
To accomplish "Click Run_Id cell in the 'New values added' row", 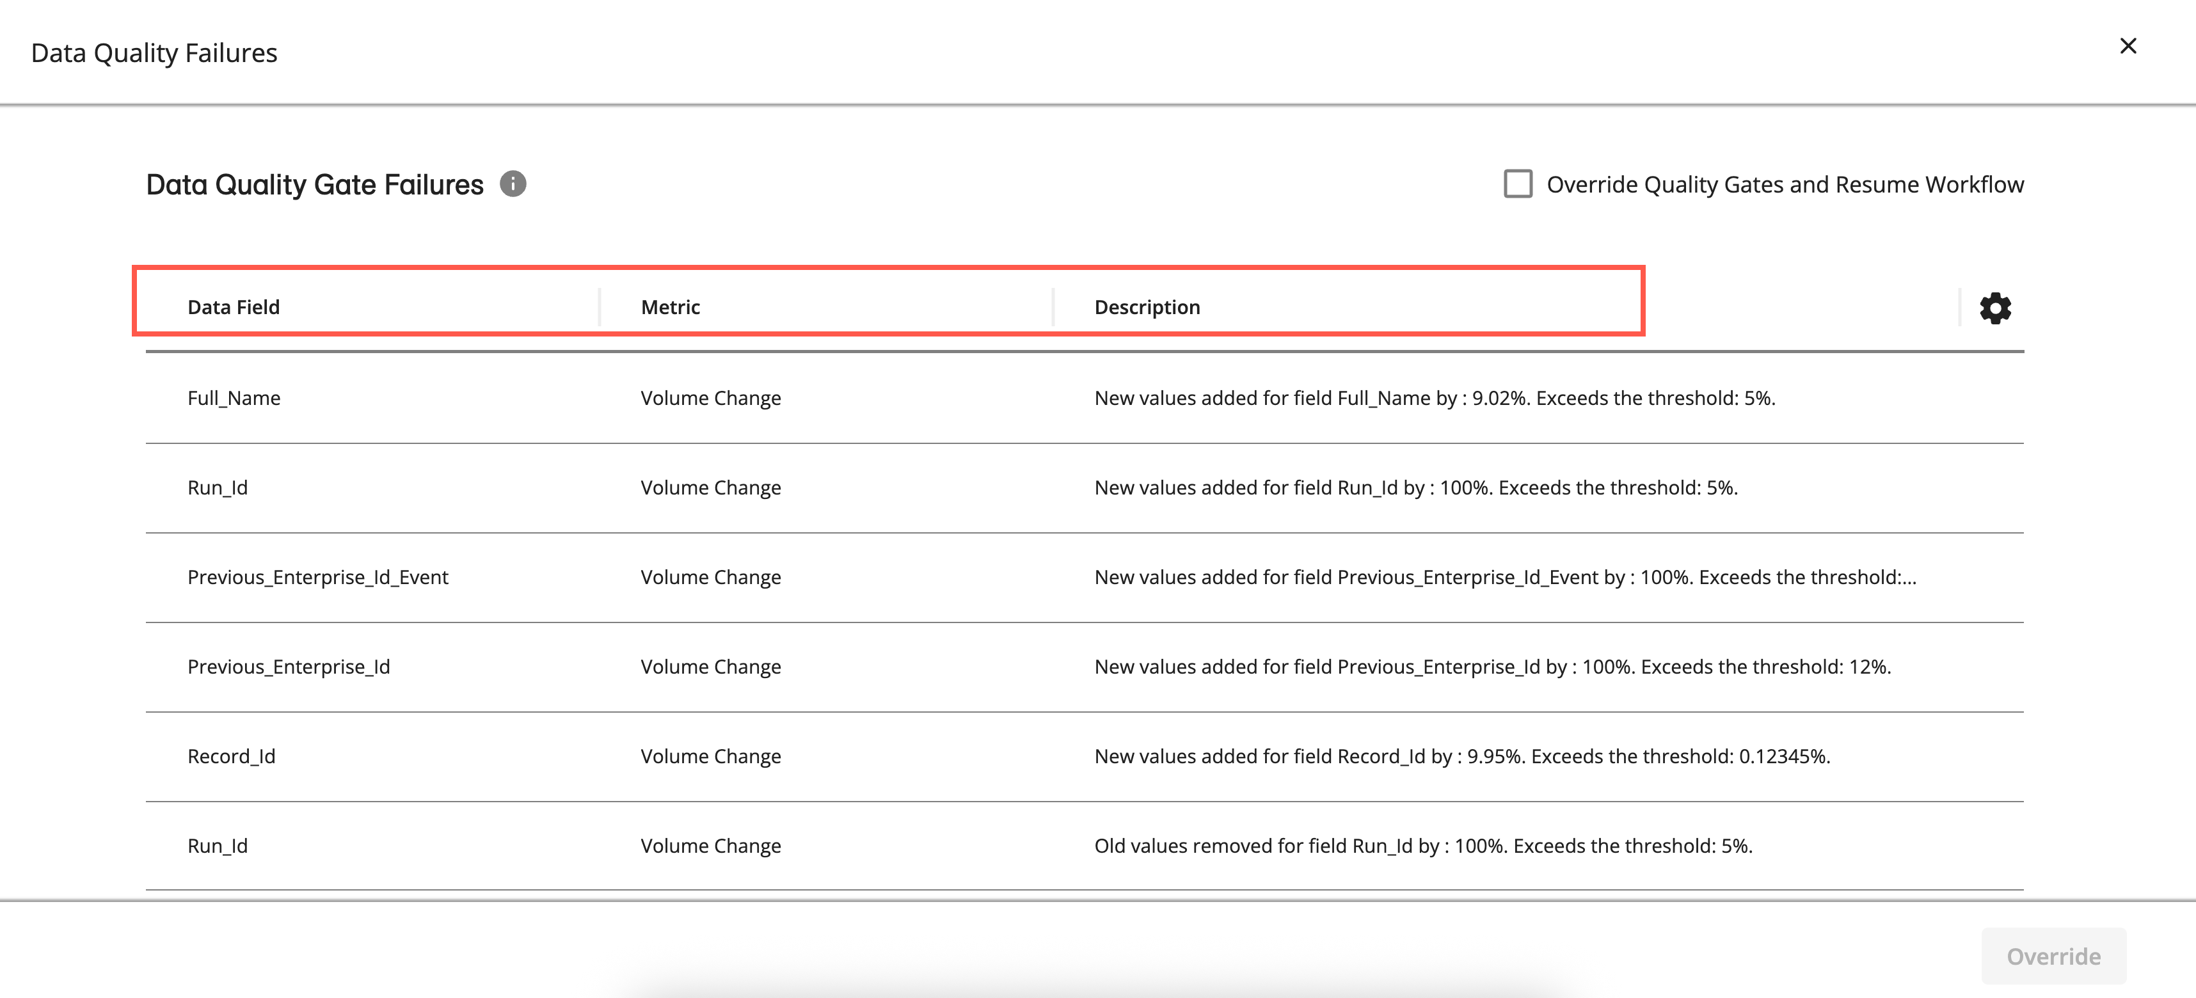I will pyautogui.click(x=218, y=487).
